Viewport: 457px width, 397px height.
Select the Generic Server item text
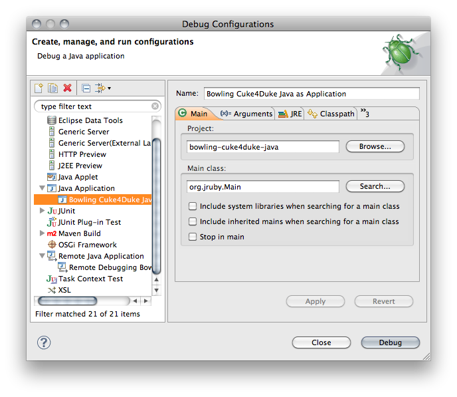pyautogui.click(x=84, y=132)
